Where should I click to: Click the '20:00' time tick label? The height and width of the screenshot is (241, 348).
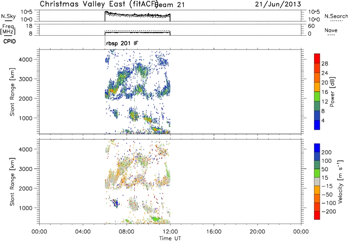coord(257,232)
